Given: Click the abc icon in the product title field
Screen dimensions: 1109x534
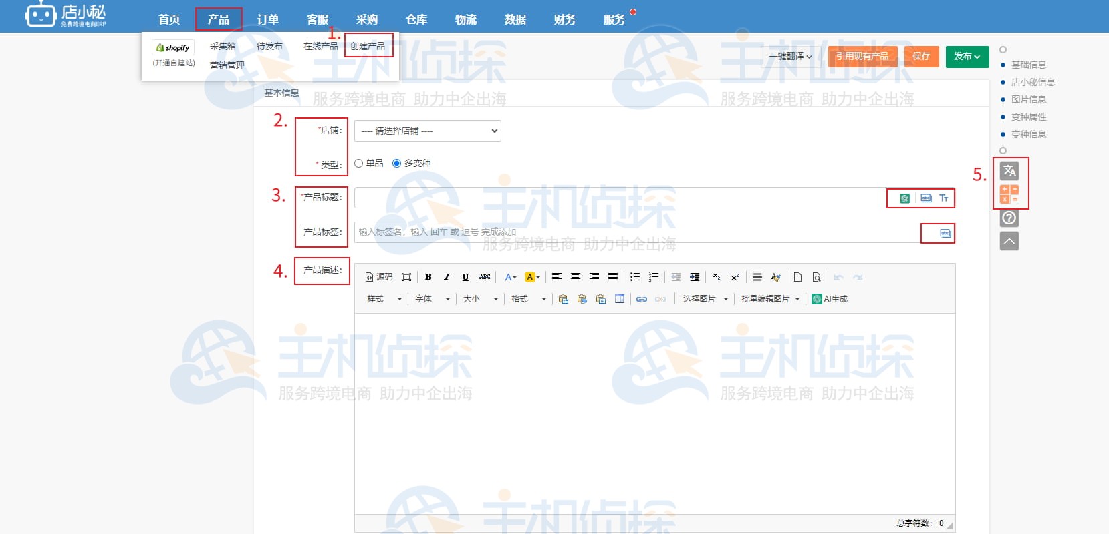Looking at the screenshot, I should (x=926, y=198).
